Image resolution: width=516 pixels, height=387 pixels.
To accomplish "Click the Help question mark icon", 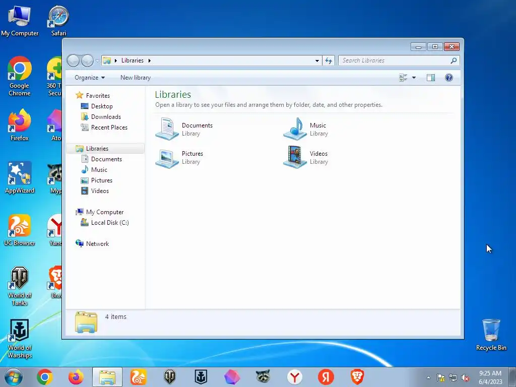I will point(449,78).
